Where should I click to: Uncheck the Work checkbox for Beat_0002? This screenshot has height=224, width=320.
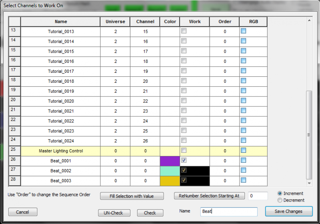click(184, 170)
